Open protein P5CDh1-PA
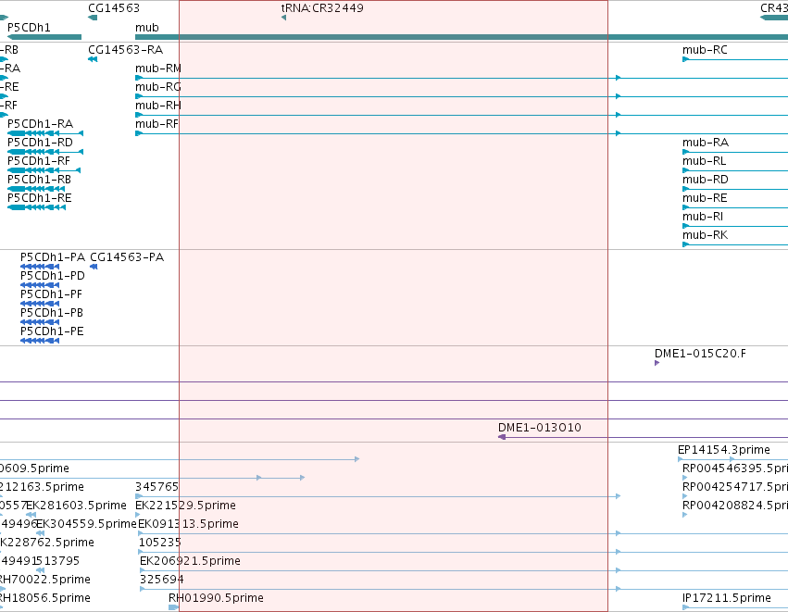788x612 pixels. click(53, 257)
